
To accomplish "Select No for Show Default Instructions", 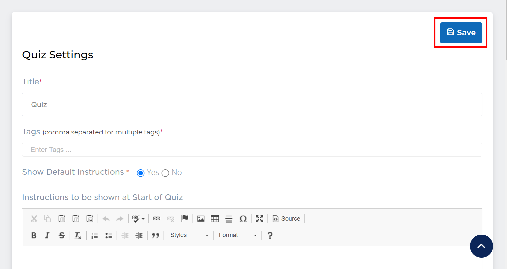I will 165,173.
